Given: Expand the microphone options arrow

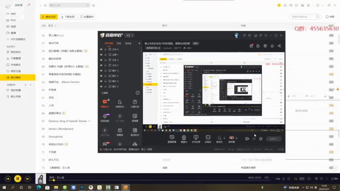Looking at the screenshot, I should [224, 138].
